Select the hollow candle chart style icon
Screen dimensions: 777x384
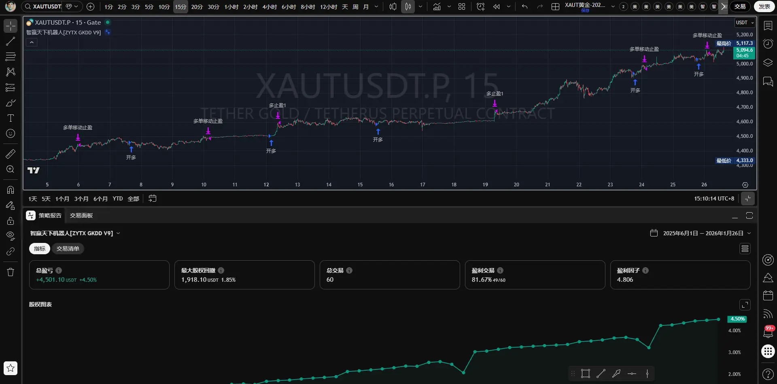point(393,6)
